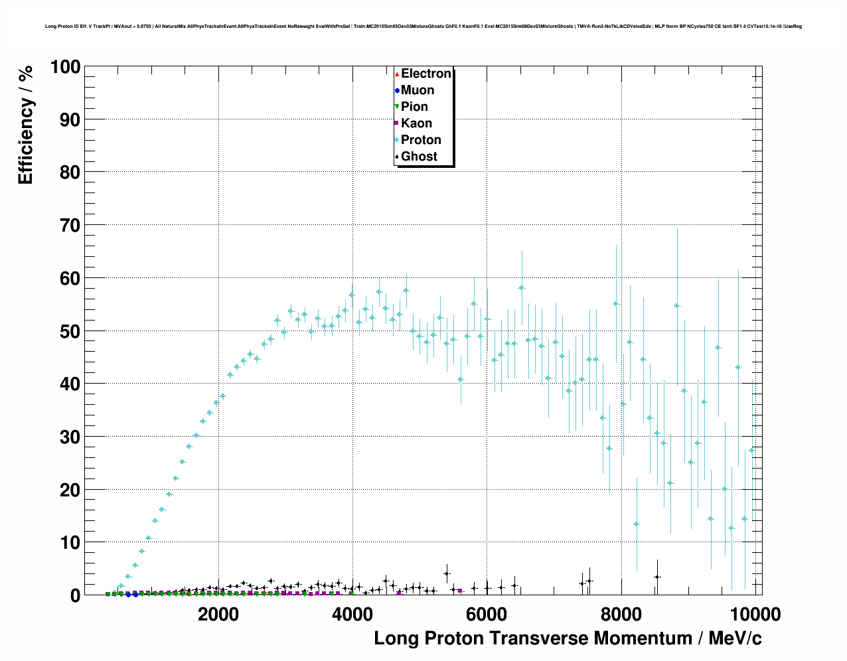Select the 'Electron' legend label
The height and width of the screenshot is (661, 847).
[426, 74]
